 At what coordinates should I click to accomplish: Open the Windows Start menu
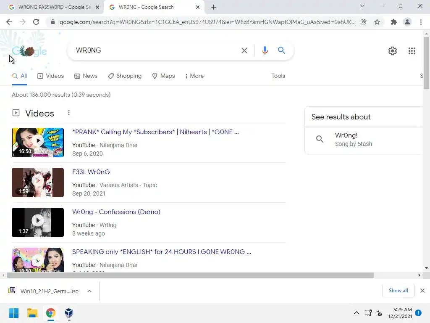(x=13, y=313)
